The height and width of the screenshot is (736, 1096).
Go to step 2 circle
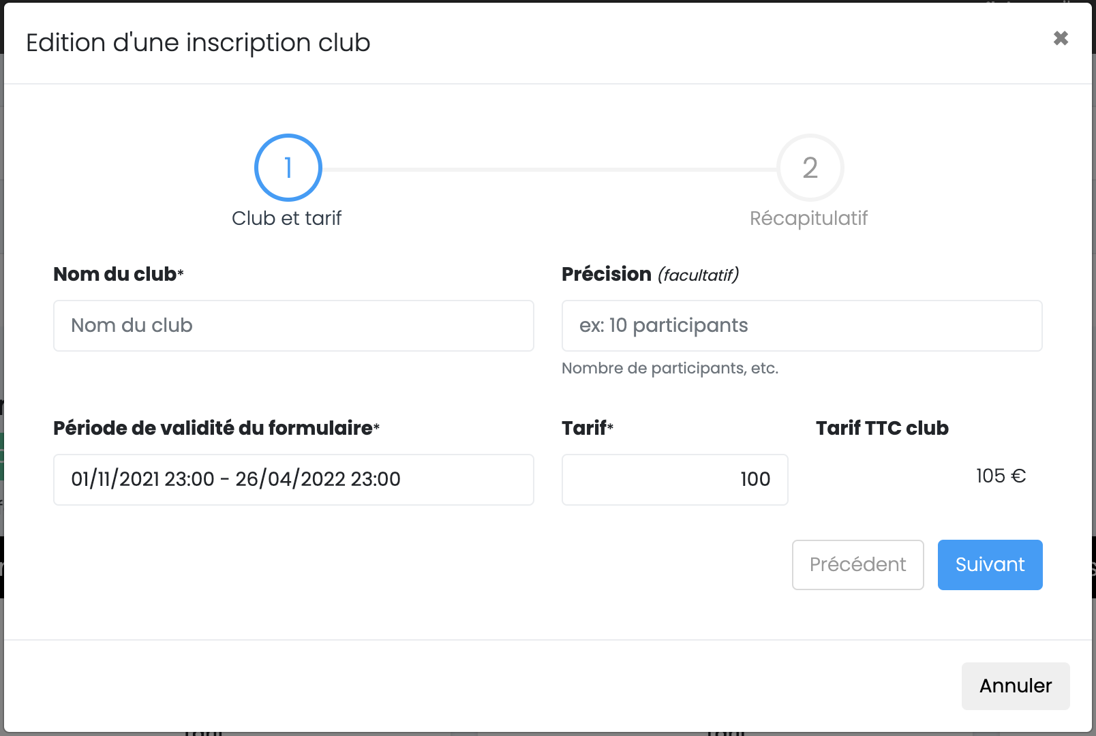click(x=810, y=168)
